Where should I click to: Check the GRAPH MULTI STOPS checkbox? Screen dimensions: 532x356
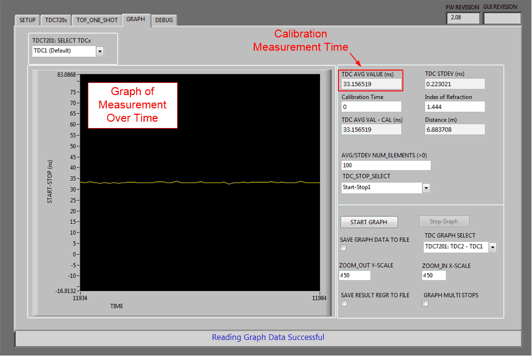click(426, 303)
